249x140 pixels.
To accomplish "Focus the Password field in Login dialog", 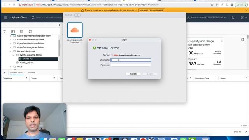I will click(131, 65).
